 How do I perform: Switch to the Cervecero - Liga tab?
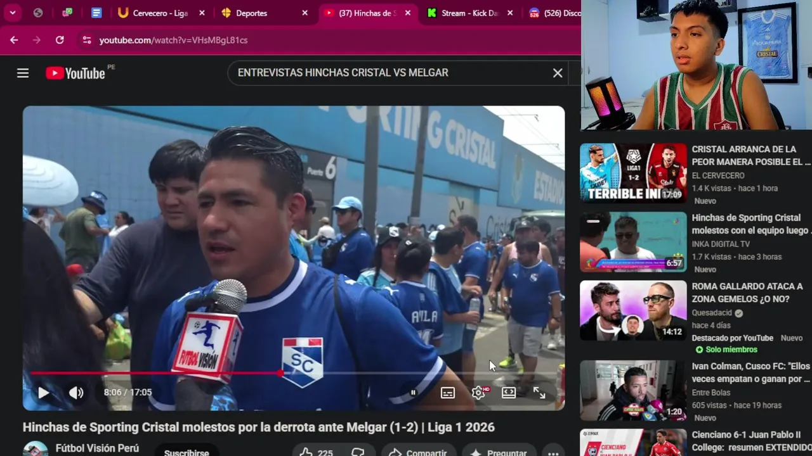coord(162,13)
